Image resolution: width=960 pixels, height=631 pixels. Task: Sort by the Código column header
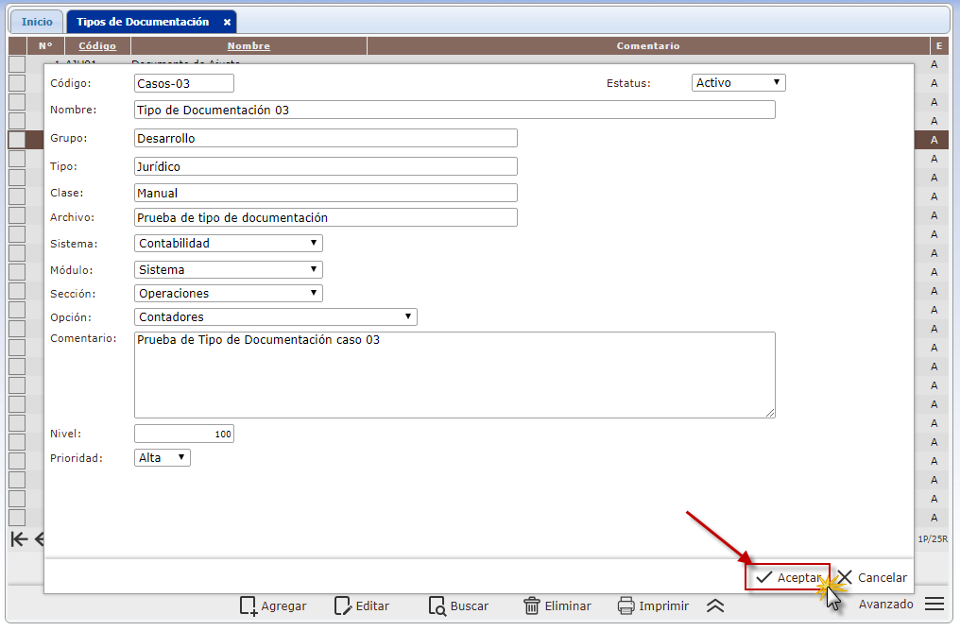(x=97, y=46)
